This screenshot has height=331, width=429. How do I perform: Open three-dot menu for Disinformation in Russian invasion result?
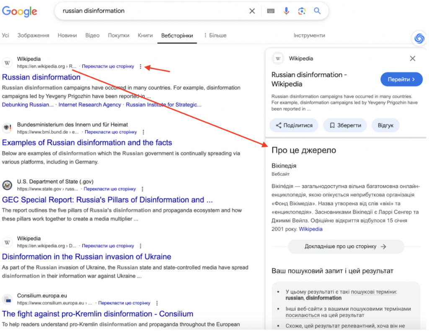click(140, 246)
